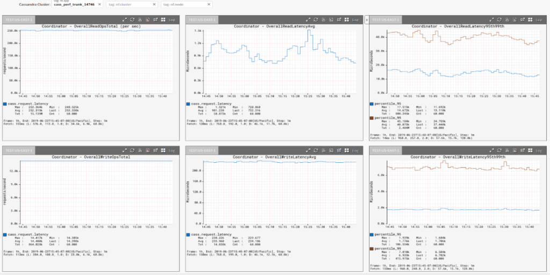Open OverallReadLatencyAvg graph in new window

(339, 20)
